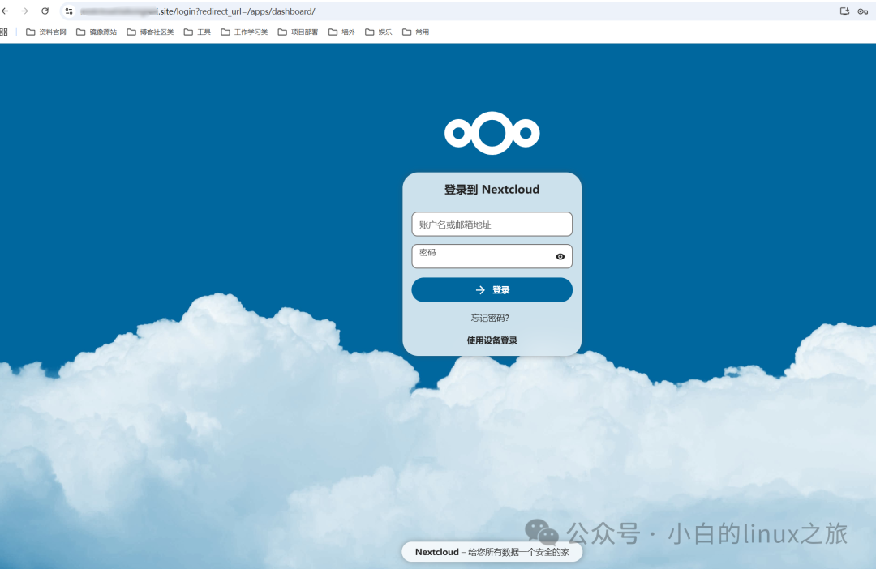Open the 常用 bookmark folder
Screen dimensions: 876x569
[x=415, y=32]
